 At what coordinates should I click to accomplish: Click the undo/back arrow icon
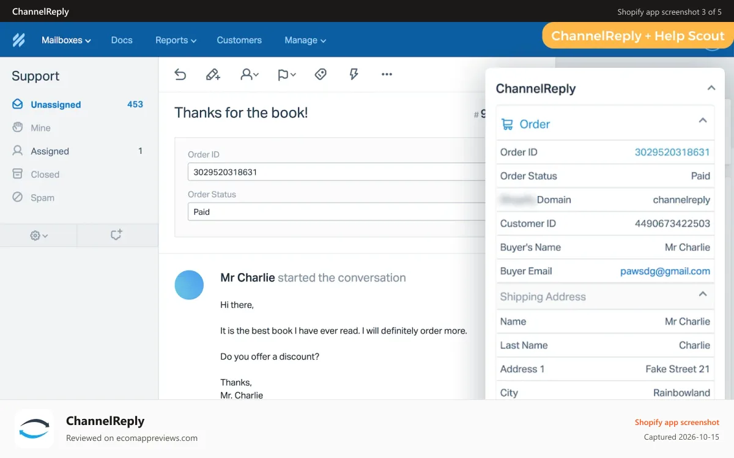tap(180, 75)
